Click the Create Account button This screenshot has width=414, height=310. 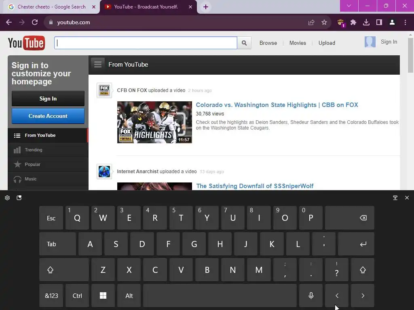click(x=48, y=116)
